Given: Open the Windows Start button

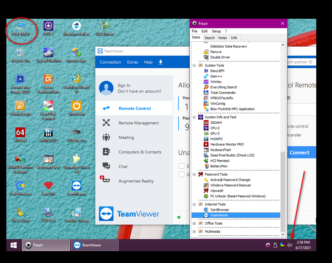Looking at the screenshot, I should point(14,245).
